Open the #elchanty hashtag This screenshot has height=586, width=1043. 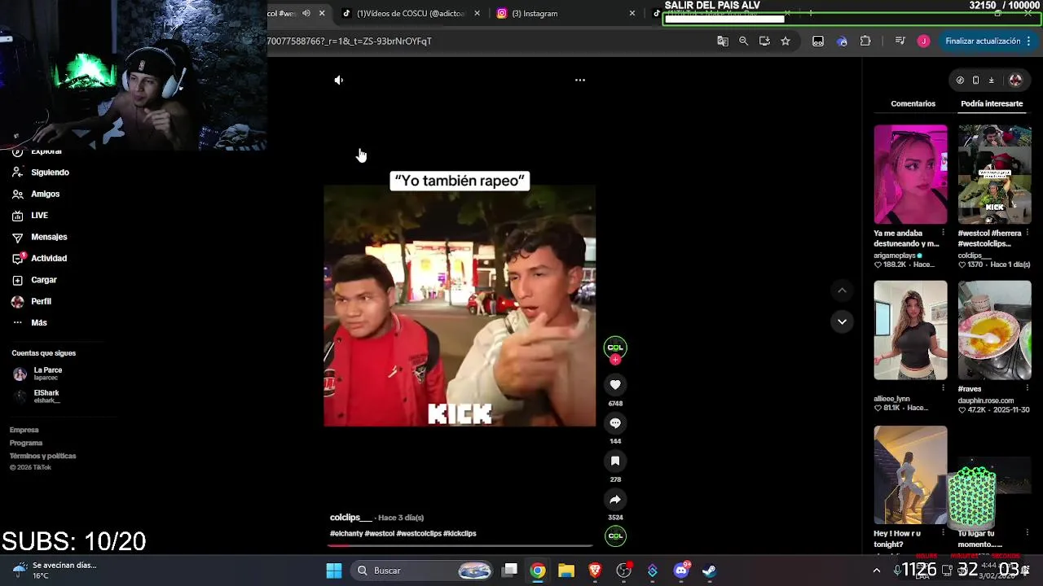[346, 534]
